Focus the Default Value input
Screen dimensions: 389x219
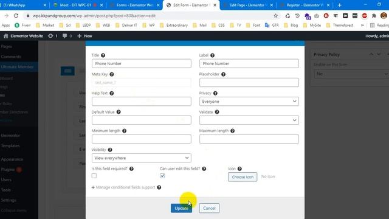[142, 120]
